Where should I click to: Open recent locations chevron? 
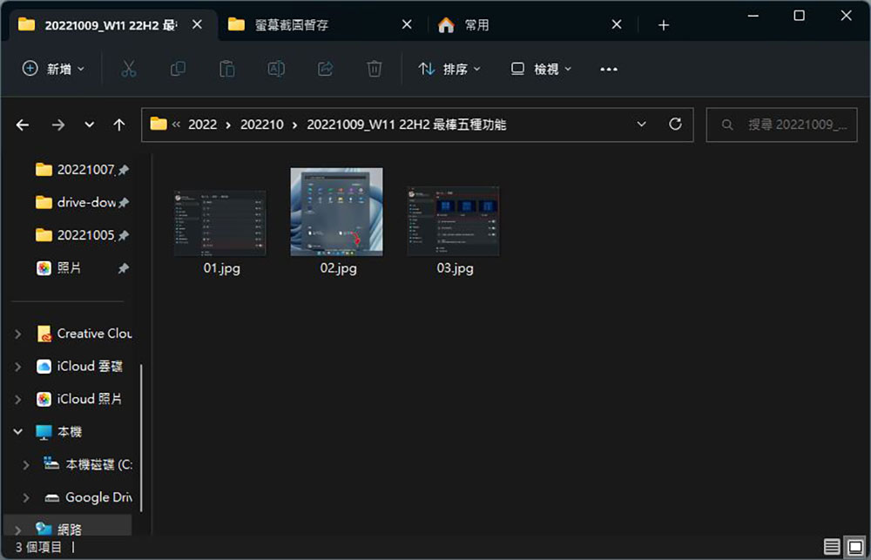[89, 125]
